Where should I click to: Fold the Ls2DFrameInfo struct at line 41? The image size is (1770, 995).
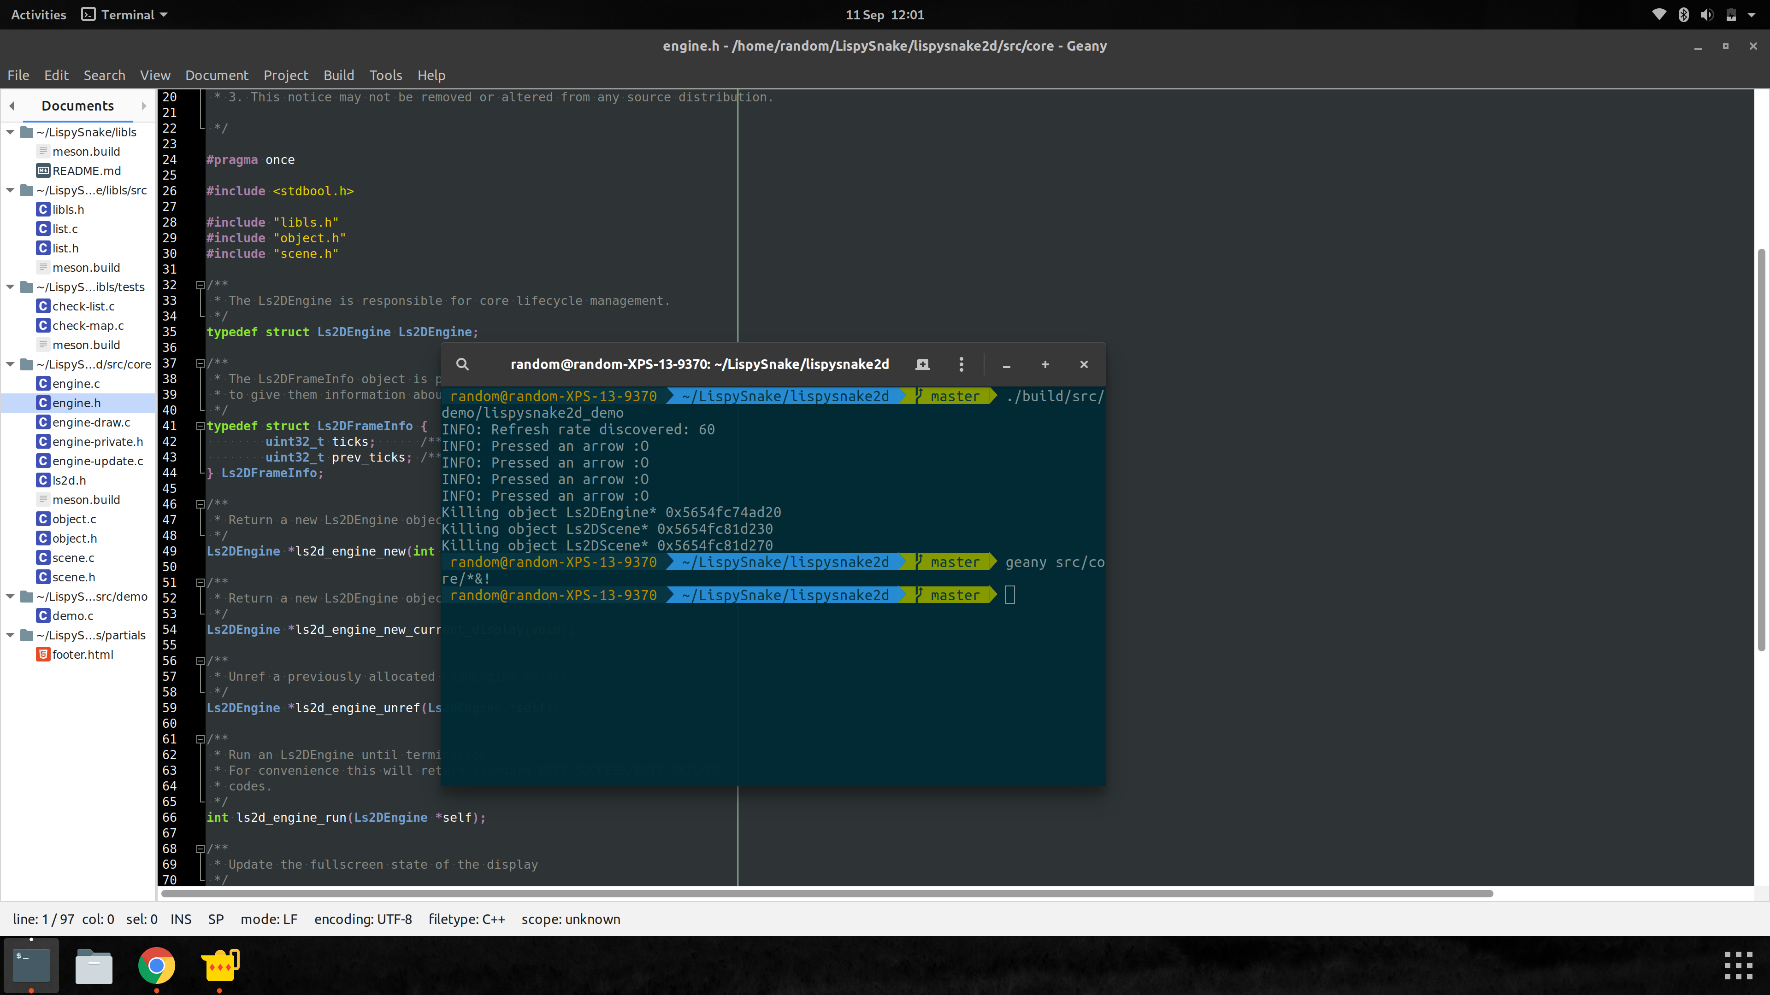200,426
